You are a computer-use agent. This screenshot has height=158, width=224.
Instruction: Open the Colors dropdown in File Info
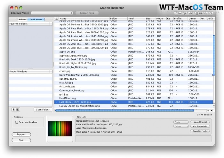(181, 127)
